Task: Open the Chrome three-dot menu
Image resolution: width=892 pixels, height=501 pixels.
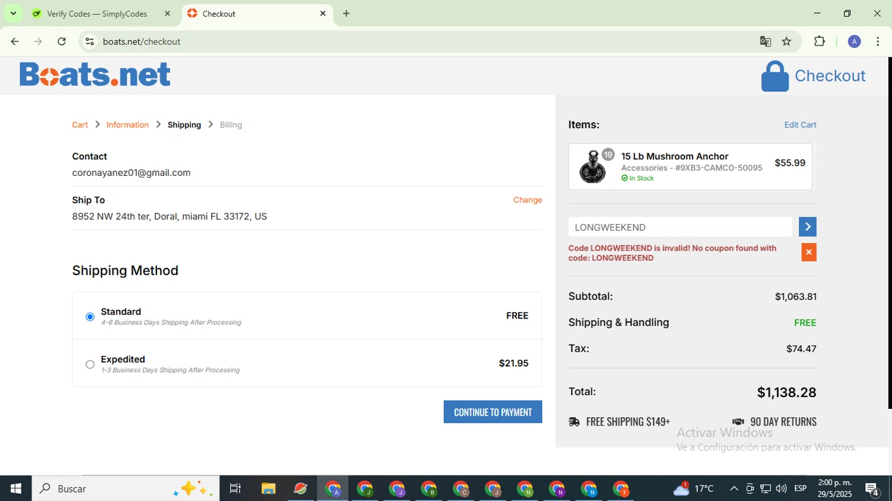Action: coord(878,42)
